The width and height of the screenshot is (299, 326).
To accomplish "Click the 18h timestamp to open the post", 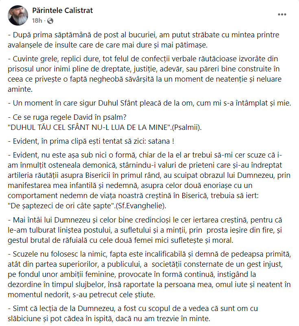I will [x=37, y=18].
